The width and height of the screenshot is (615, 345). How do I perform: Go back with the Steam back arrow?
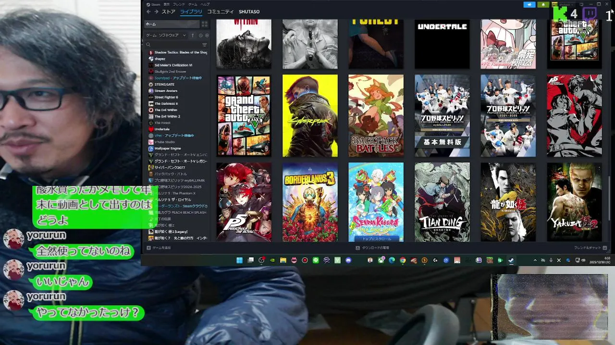(x=148, y=11)
